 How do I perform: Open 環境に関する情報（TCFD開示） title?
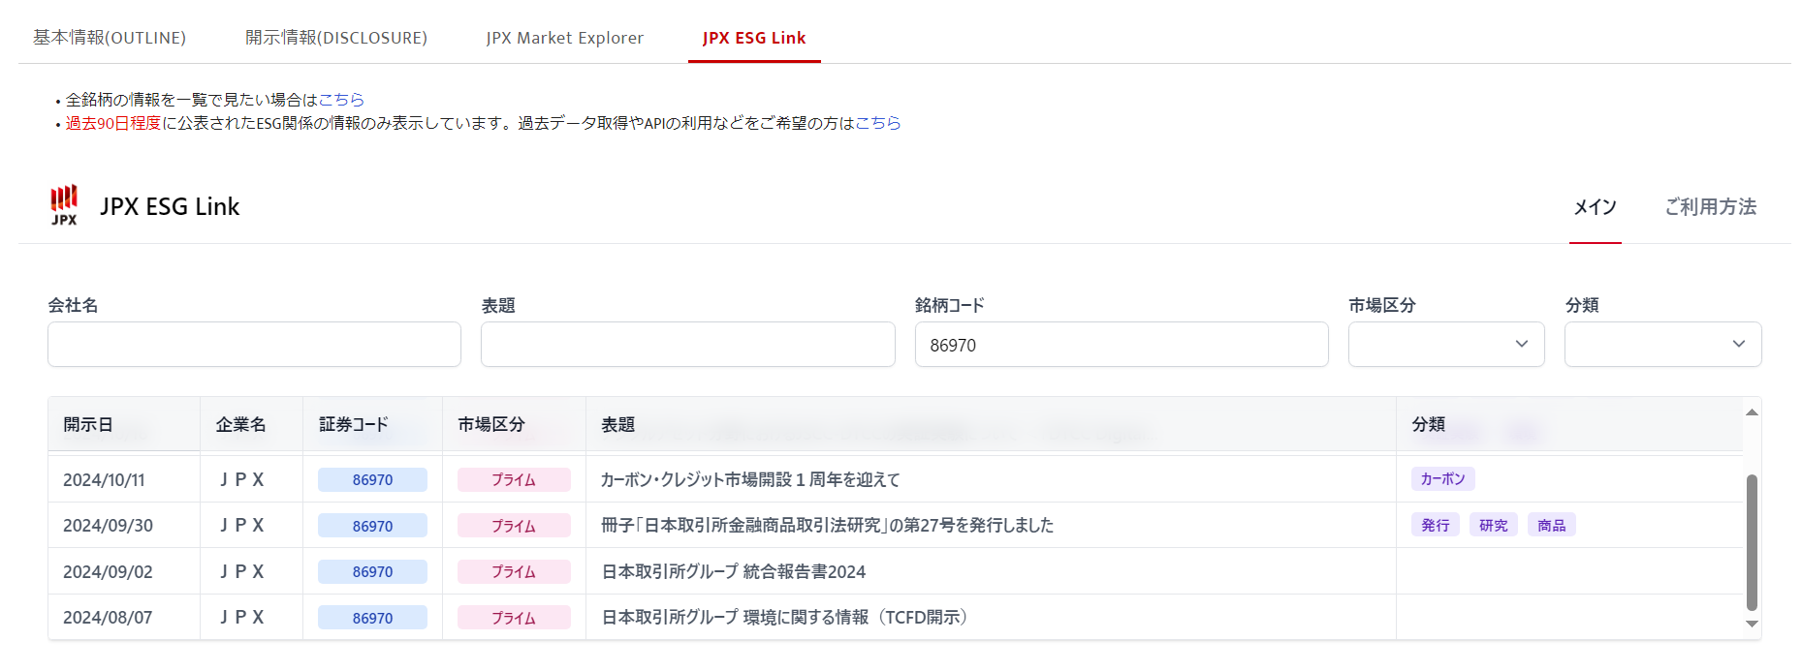[786, 618]
